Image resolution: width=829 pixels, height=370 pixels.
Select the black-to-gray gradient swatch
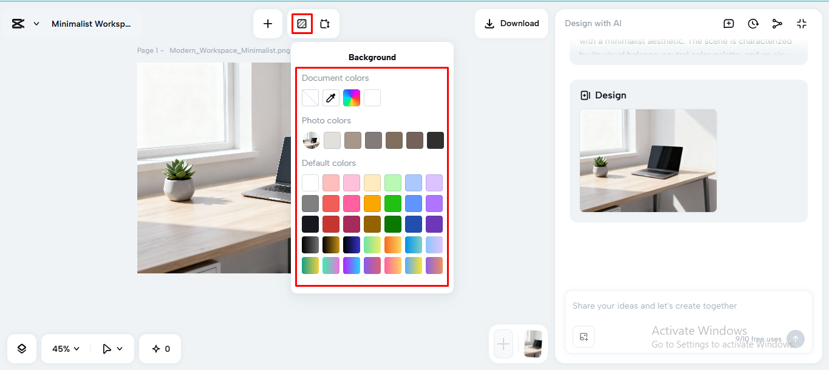tap(310, 245)
